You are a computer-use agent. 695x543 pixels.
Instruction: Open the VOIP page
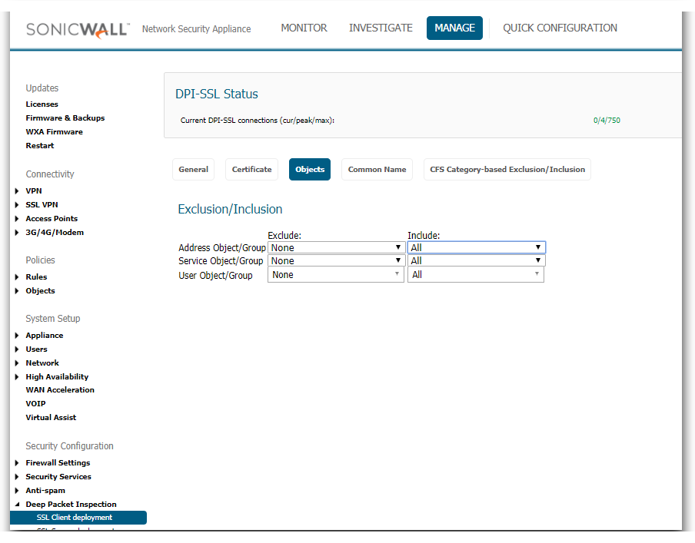35,403
